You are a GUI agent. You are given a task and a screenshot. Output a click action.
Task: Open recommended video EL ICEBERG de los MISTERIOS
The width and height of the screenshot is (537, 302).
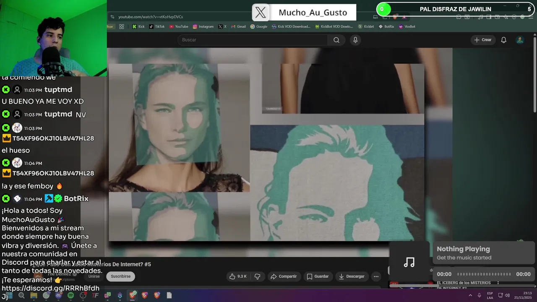(x=464, y=285)
